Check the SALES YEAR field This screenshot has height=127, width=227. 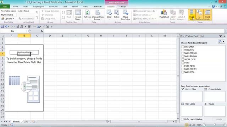[x=183, y=66]
